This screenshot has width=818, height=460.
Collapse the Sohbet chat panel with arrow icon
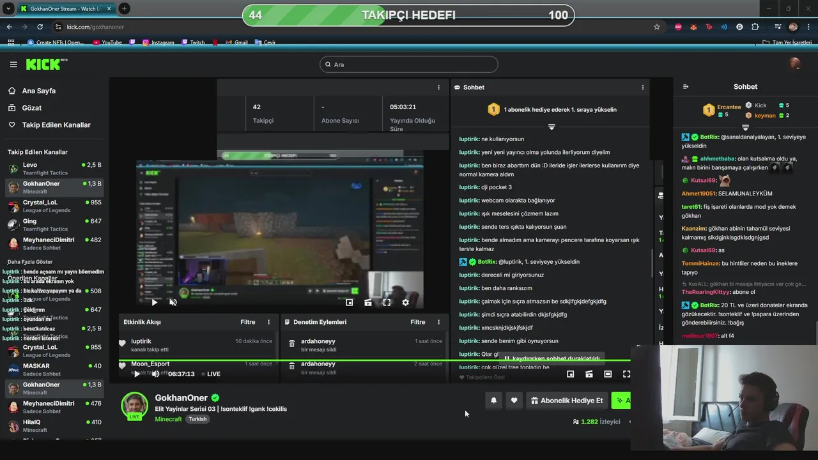tap(686, 87)
